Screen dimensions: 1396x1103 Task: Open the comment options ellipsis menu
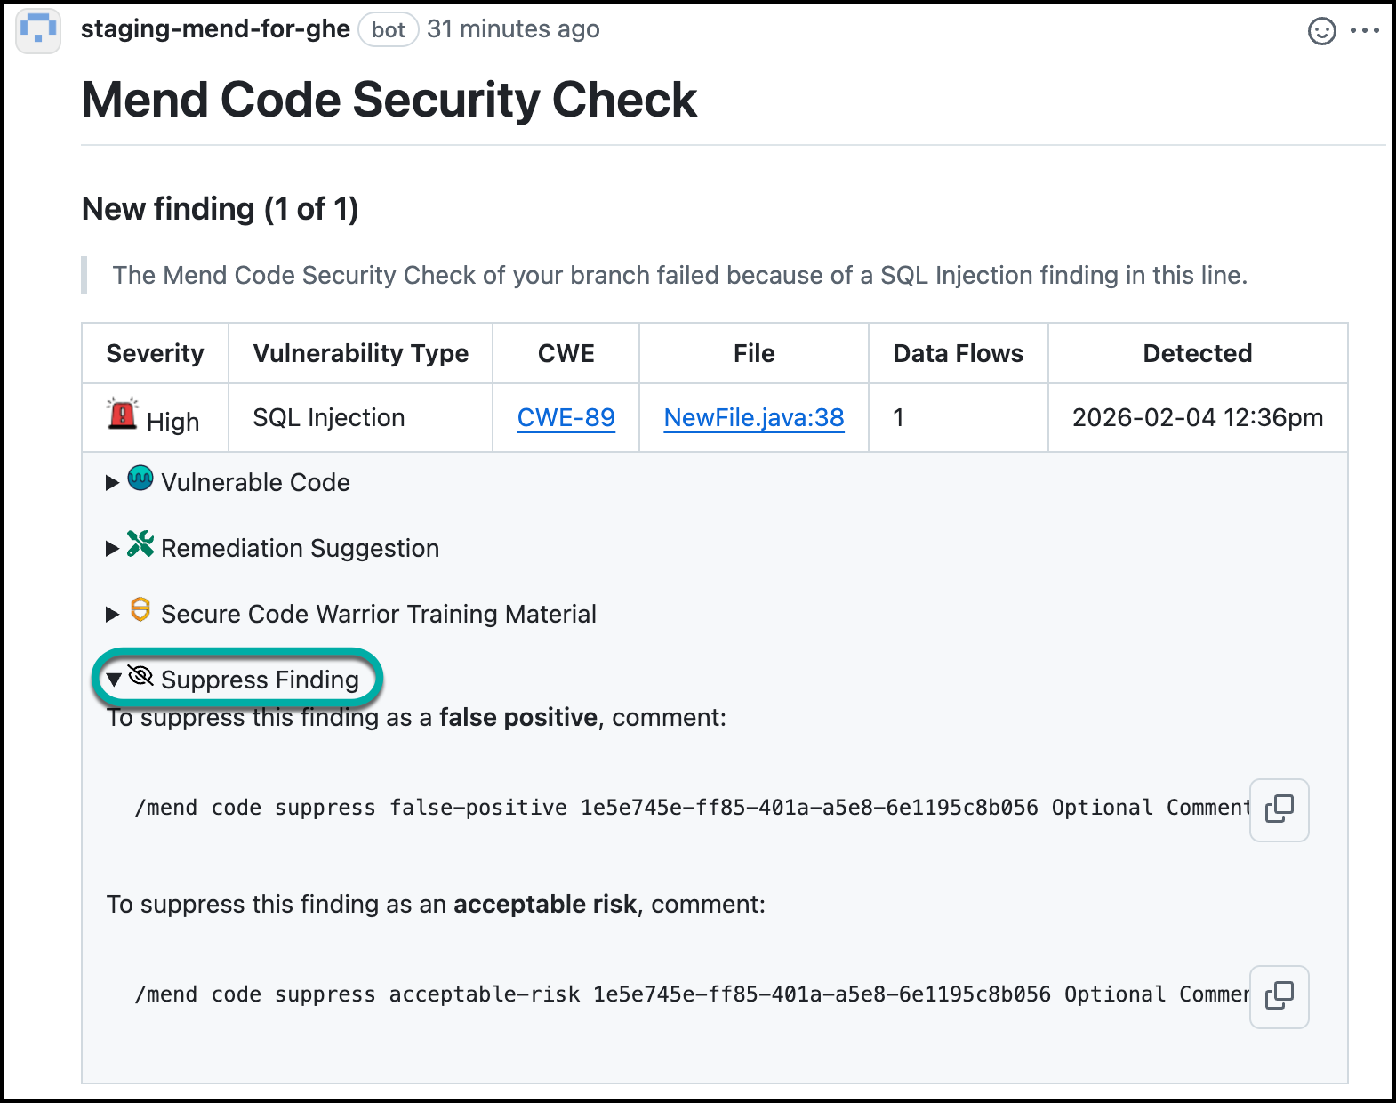1364,31
